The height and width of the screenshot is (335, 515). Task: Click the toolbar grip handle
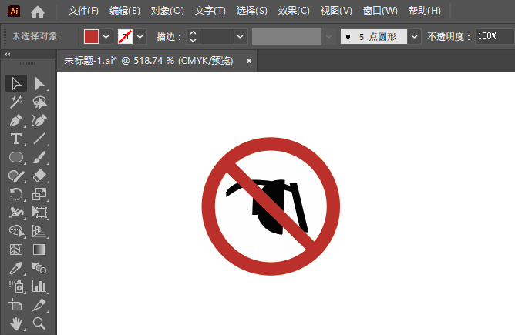(x=27, y=62)
